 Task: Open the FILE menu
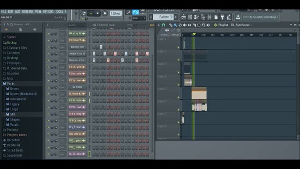click(3, 11)
